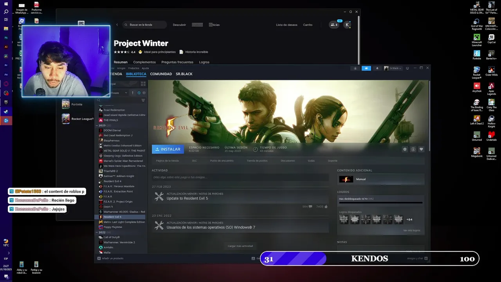Click Epic back arrow chevron

click(x=117, y=25)
